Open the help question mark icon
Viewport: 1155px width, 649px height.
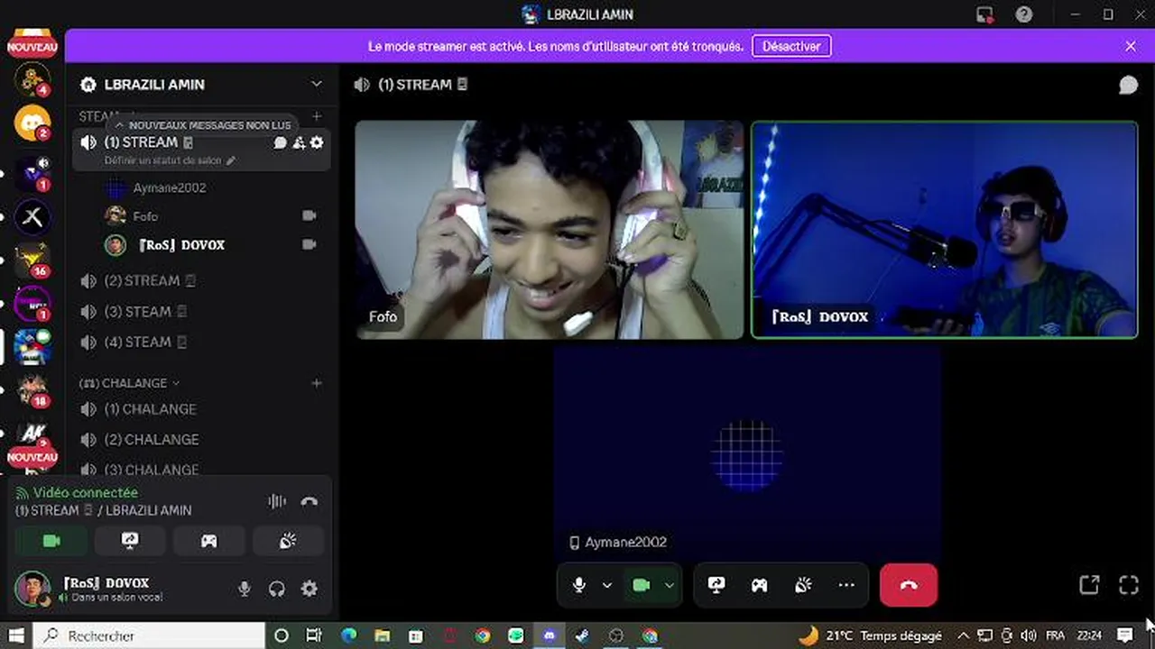pyautogui.click(x=1023, y=14)
